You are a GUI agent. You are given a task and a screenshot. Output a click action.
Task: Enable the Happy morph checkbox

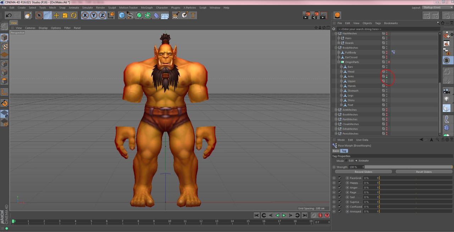[339, 183]
